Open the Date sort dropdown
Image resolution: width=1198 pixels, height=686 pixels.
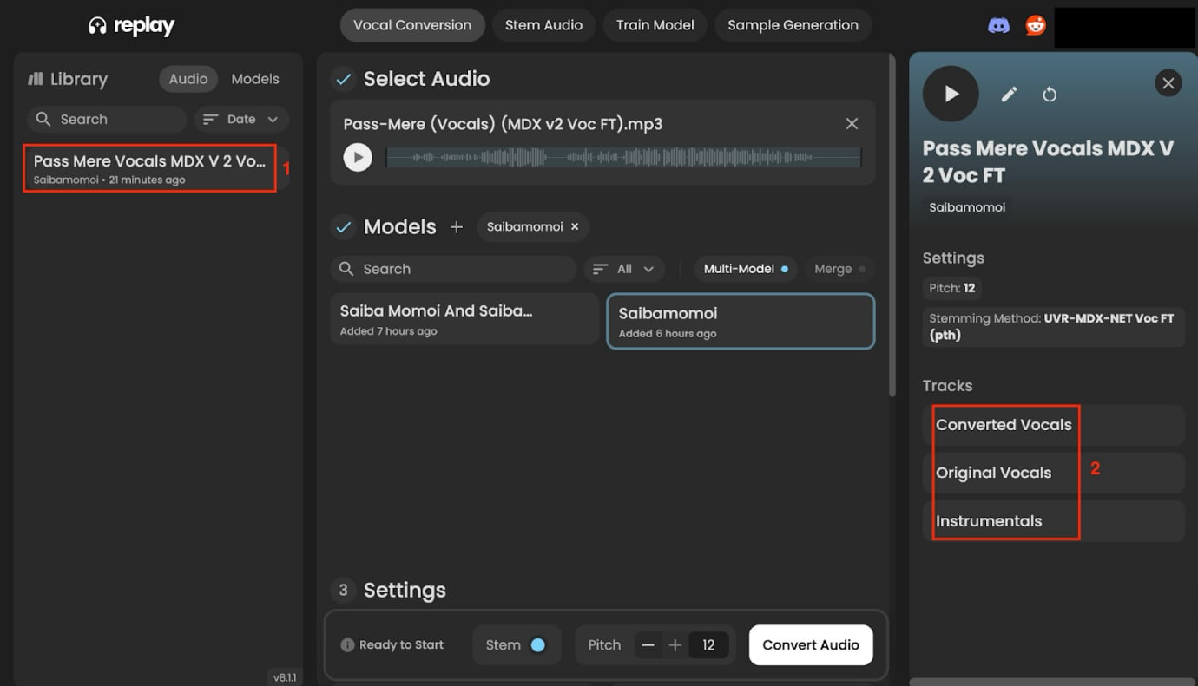point(241,120)
